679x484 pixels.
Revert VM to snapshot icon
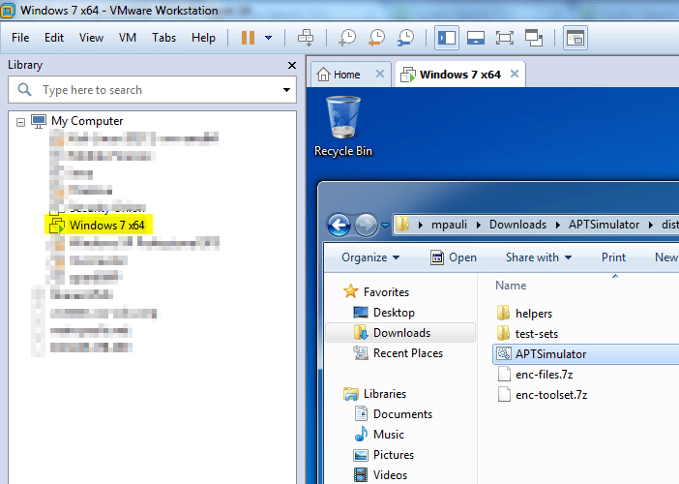[x=377, y=38]
